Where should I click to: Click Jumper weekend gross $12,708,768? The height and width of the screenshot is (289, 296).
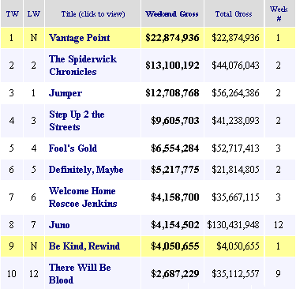click(172, 93)
